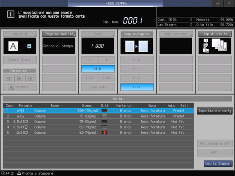Select the left direction arrow icon
Screen dimensions: 235x176
(x=9, y=78)
